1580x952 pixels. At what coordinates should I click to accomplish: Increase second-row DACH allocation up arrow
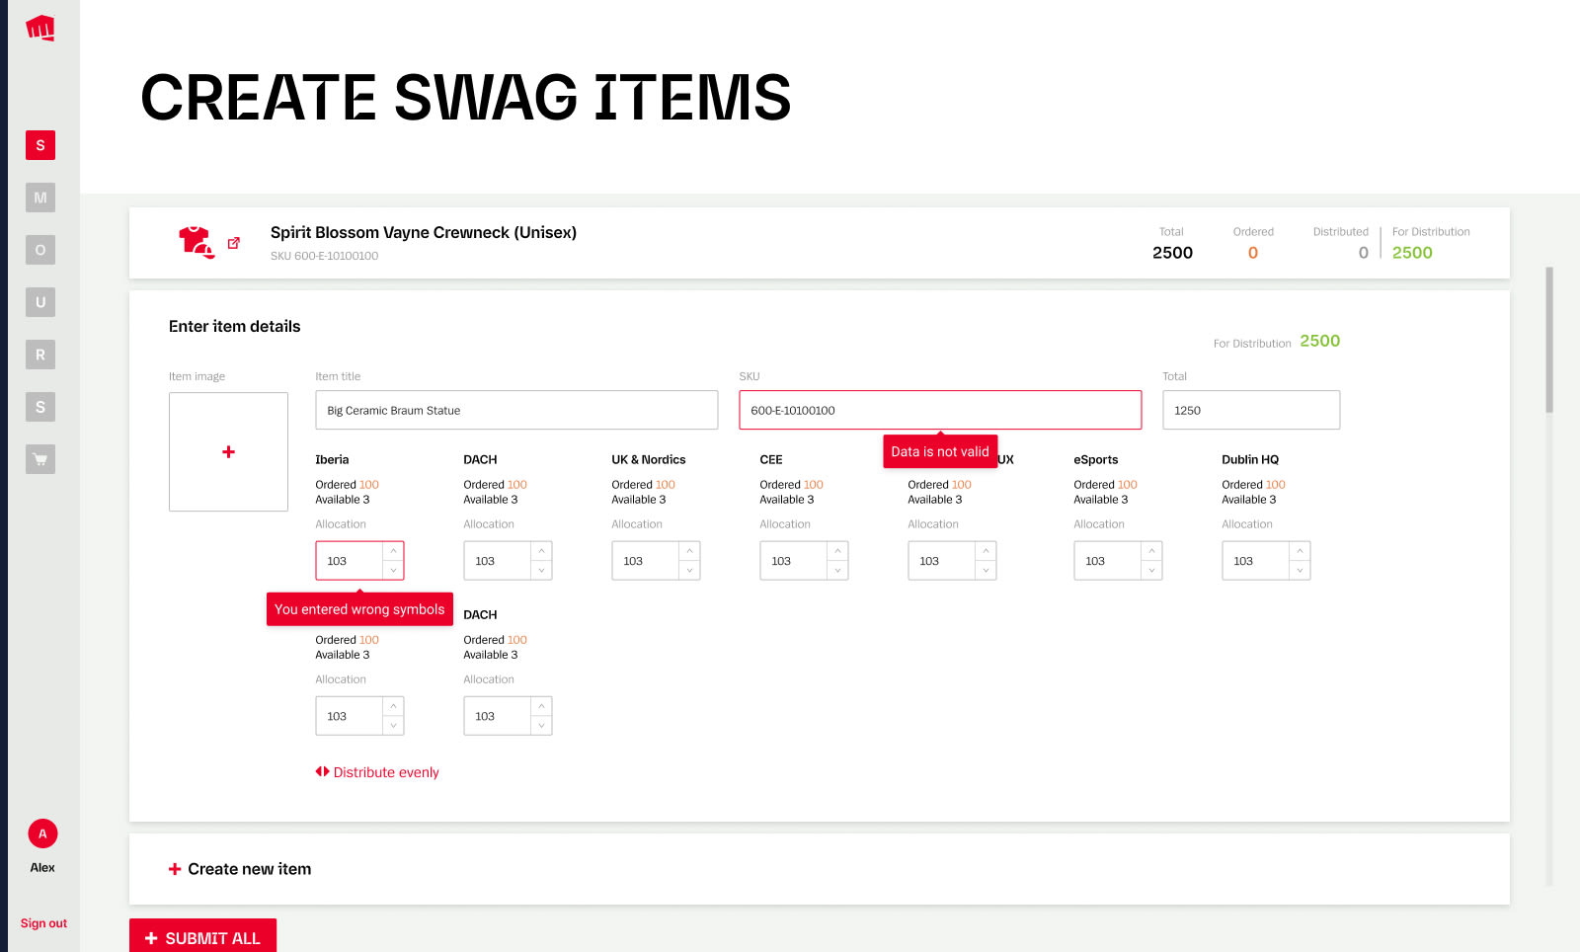pos(541,706)
